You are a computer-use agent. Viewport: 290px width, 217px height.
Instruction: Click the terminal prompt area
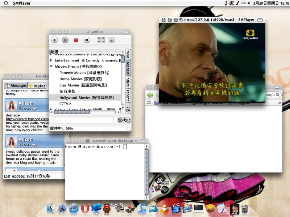click(105, 171)
